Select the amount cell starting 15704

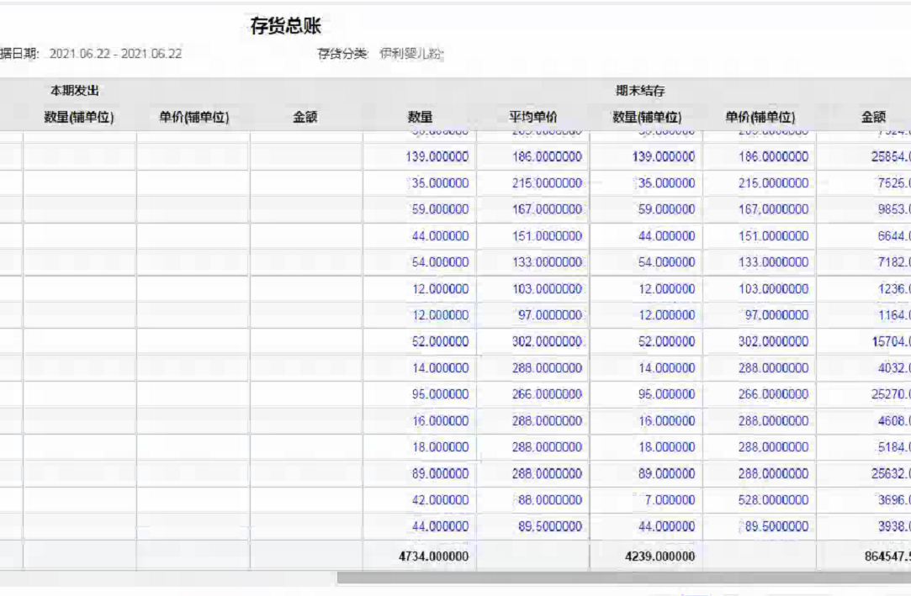coord(891,342)
